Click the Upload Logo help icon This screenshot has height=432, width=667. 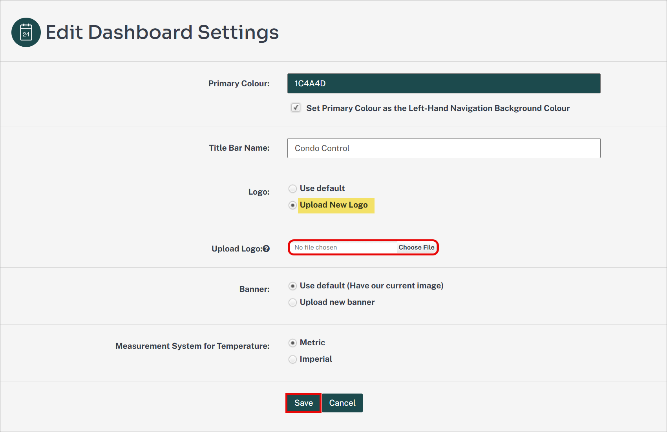pyautogui.click(x=266, y=249)
